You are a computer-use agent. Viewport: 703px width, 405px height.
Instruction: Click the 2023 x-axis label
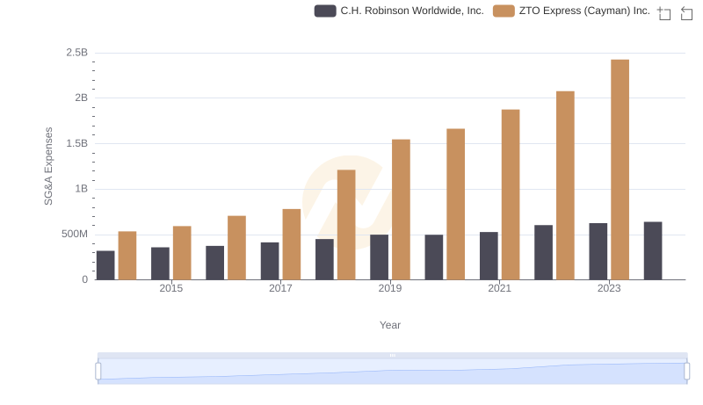click(609, 288)
